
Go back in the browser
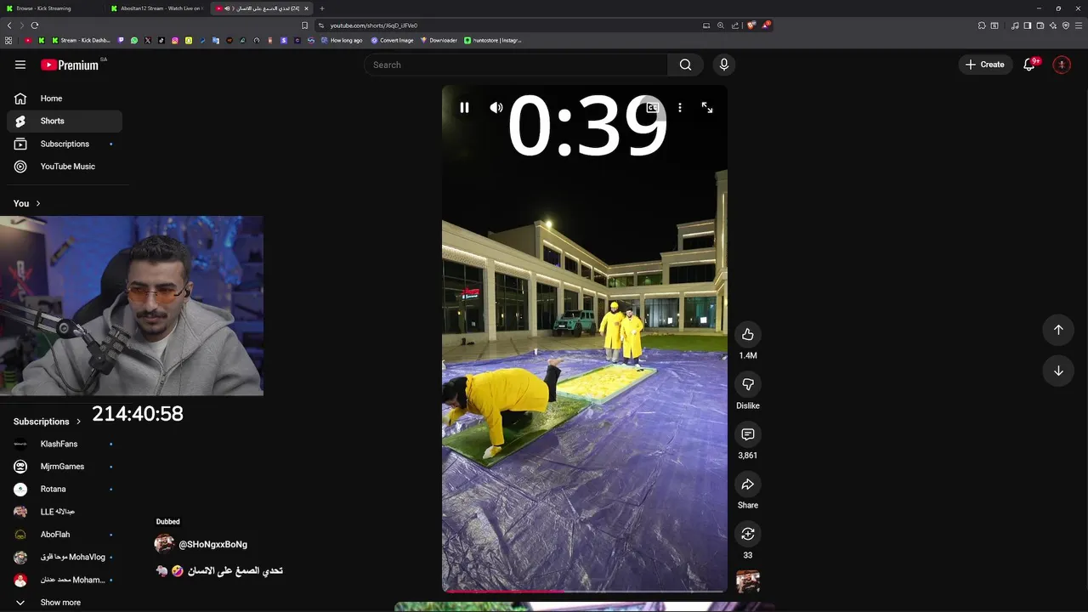point(9,25)
